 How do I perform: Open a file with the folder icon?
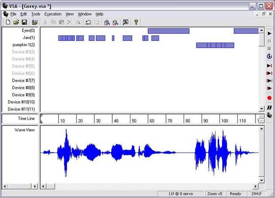click(16, 22)
